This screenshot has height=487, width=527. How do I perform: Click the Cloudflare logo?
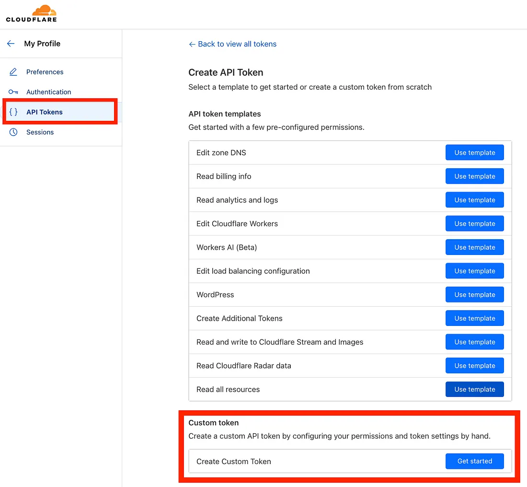click(31, 13)
